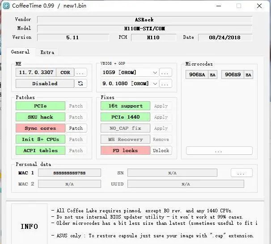Click the Model H110M-STX/COM field
The height and width of the screenshot is (244, 271).
144,29
